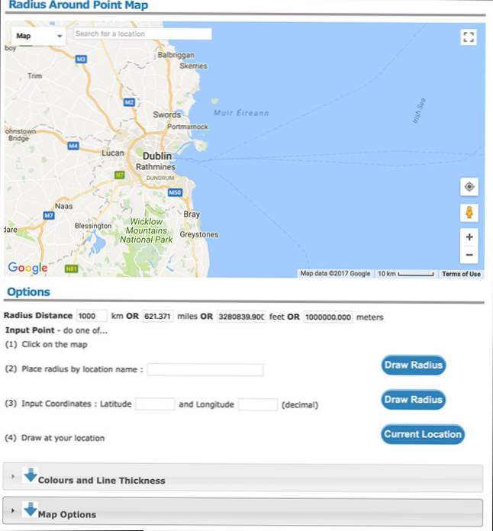The image size is (493, 531).
Task: Select the Street View pegman icon
Action: pos(469,212)
